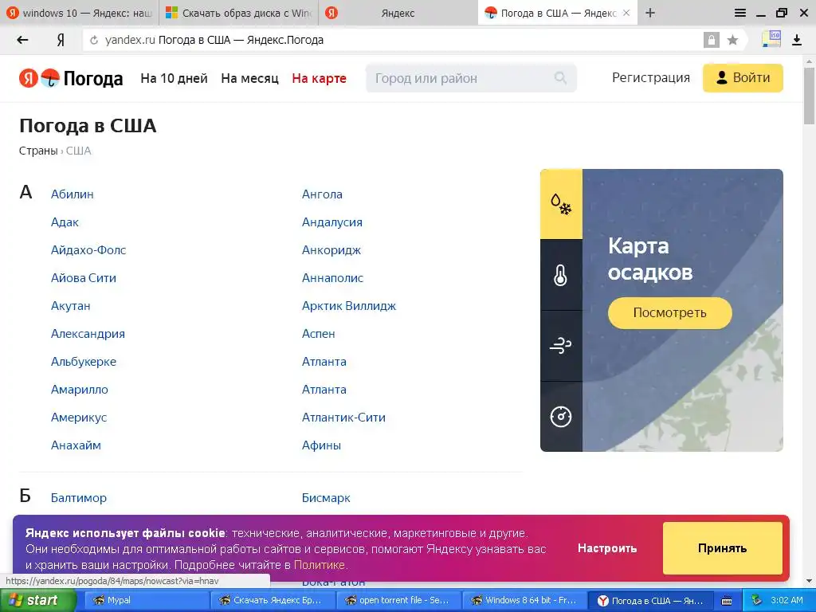Switch to the 'Яндекс' tab
This screenshot has height=612, width=816.
398,13
